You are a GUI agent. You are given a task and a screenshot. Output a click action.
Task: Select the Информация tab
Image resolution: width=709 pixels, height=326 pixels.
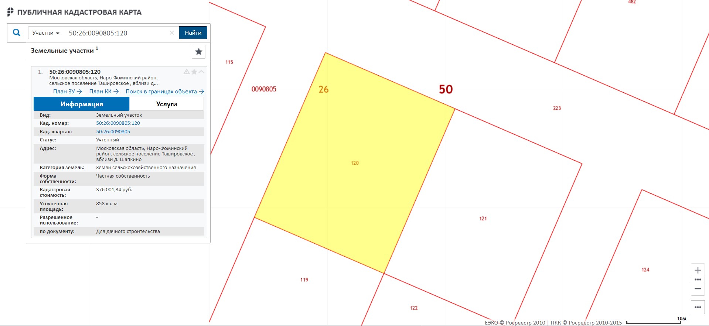[82, 104]
